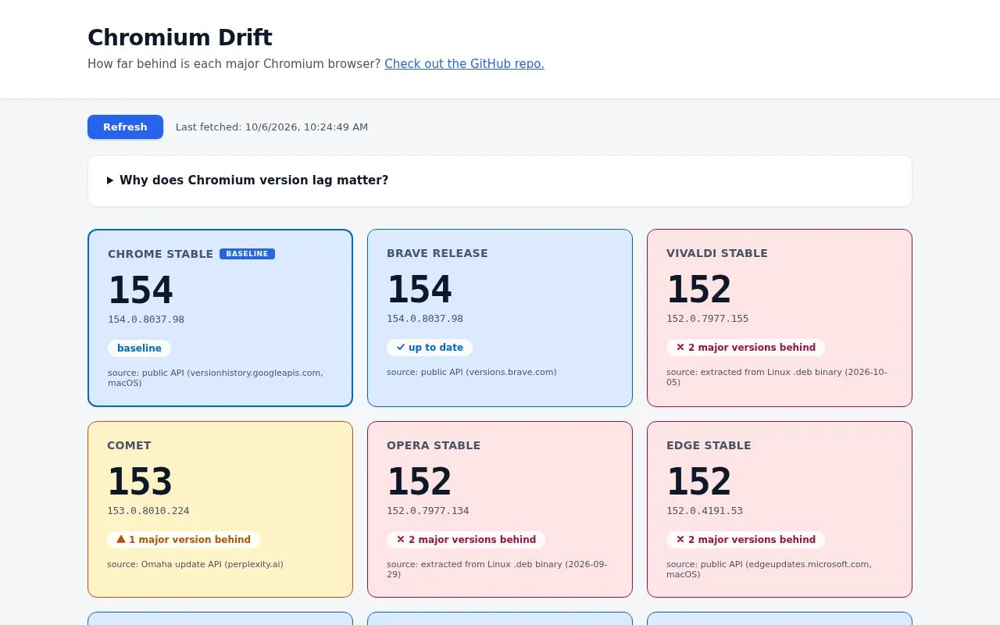Click Chrome's full version 154.0.8037.98

(146, 320)
